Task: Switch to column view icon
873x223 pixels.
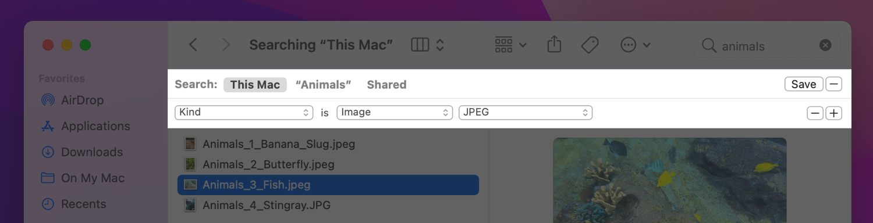Action: [x=420, y=45]
